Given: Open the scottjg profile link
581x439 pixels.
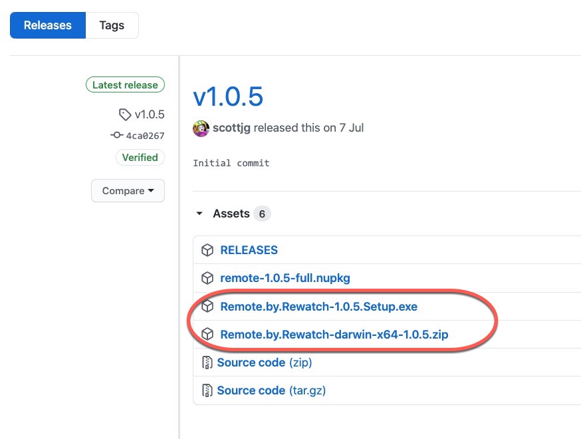Looking at the screenshot, I should pos(231,128).
